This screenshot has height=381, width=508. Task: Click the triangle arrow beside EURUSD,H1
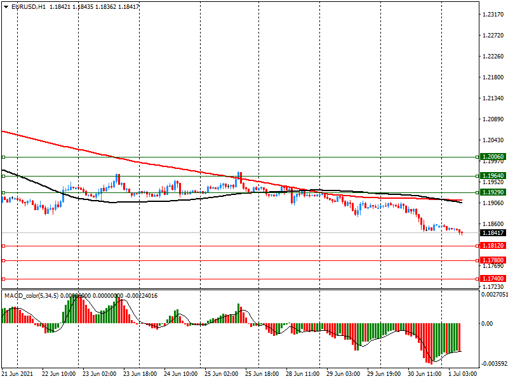[6, 6]
